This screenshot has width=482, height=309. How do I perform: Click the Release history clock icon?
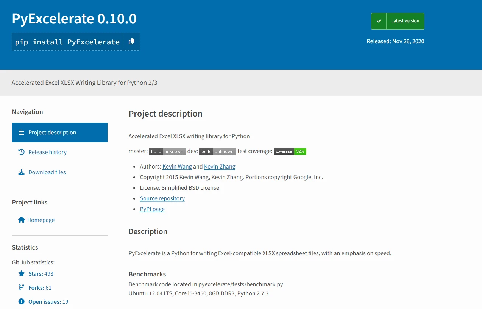(22, 152)
